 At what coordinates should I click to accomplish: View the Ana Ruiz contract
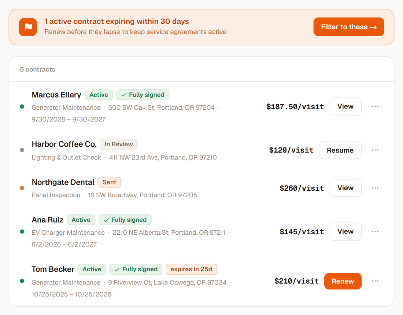point(345,231)
